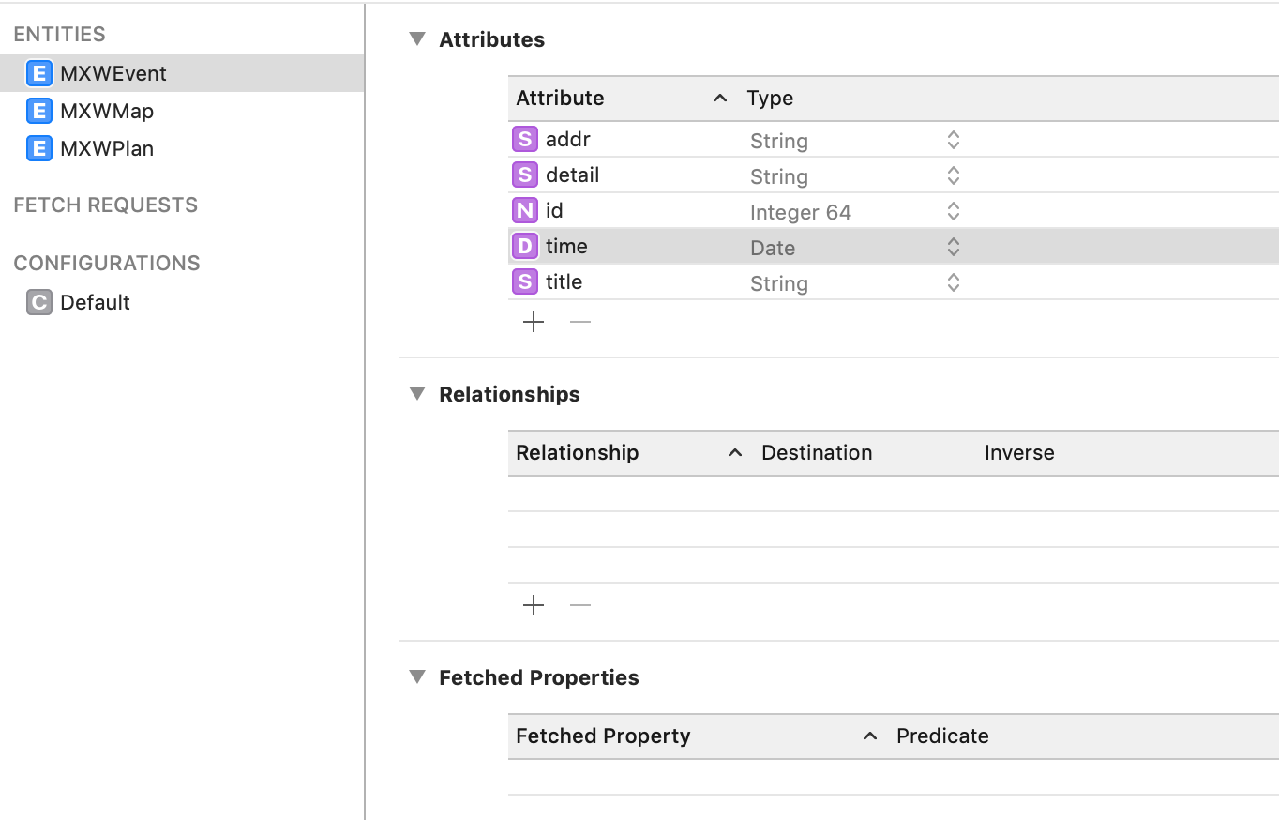1279x820 pixels.
Task: Click the FETCH REQUESTS section header
Action: [106, 205]
